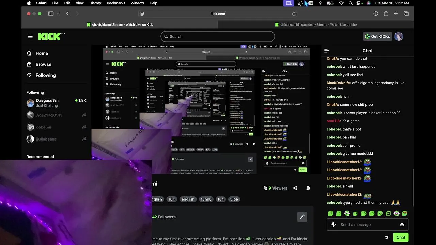Open Spotlight search icon

[x=351, y=3]
